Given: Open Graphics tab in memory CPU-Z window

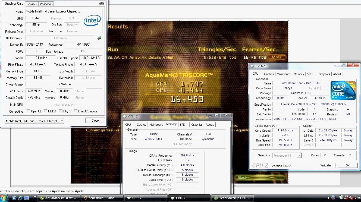Looking at the screenshot, I should click(197, 125).
